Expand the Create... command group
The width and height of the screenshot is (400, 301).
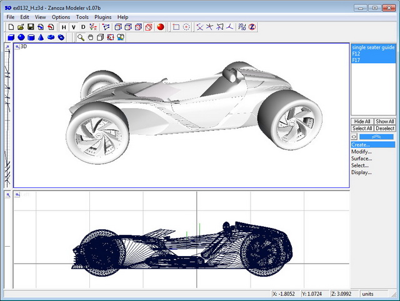(373, 145)
